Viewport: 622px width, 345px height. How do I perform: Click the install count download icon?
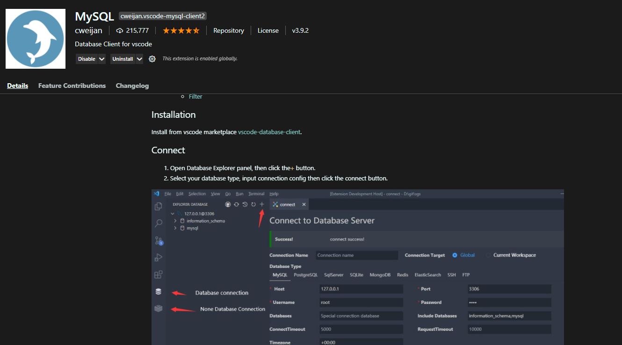(x=120, y=30)
